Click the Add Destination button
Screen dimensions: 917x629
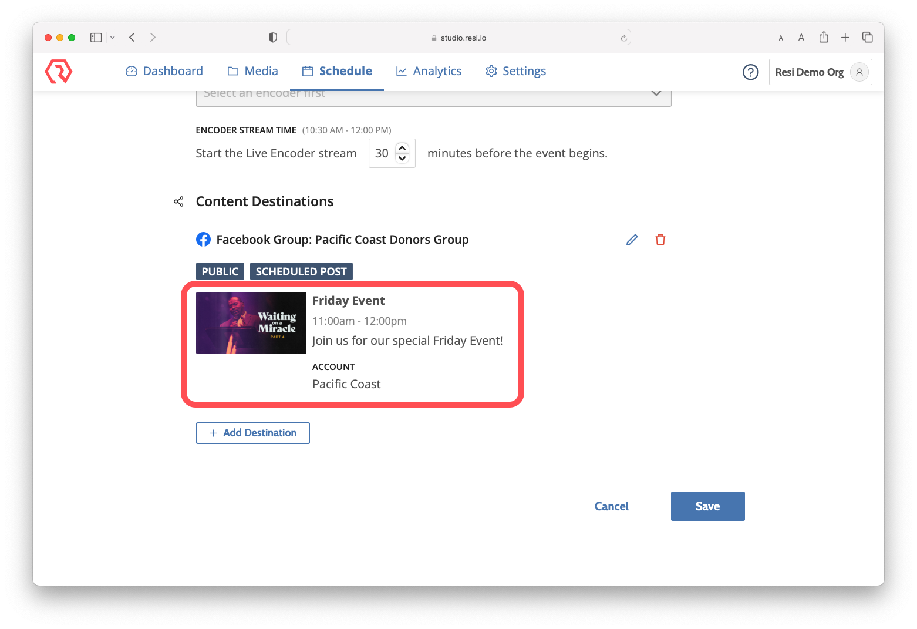252,433
